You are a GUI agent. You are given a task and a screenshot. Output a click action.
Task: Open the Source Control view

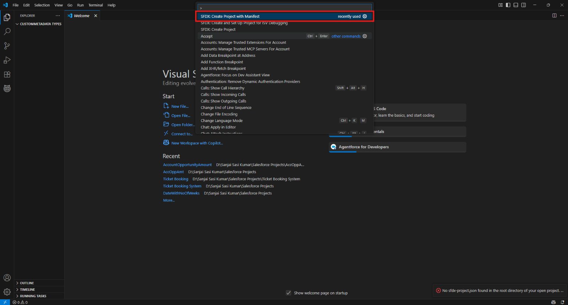(x=7, y=46)
